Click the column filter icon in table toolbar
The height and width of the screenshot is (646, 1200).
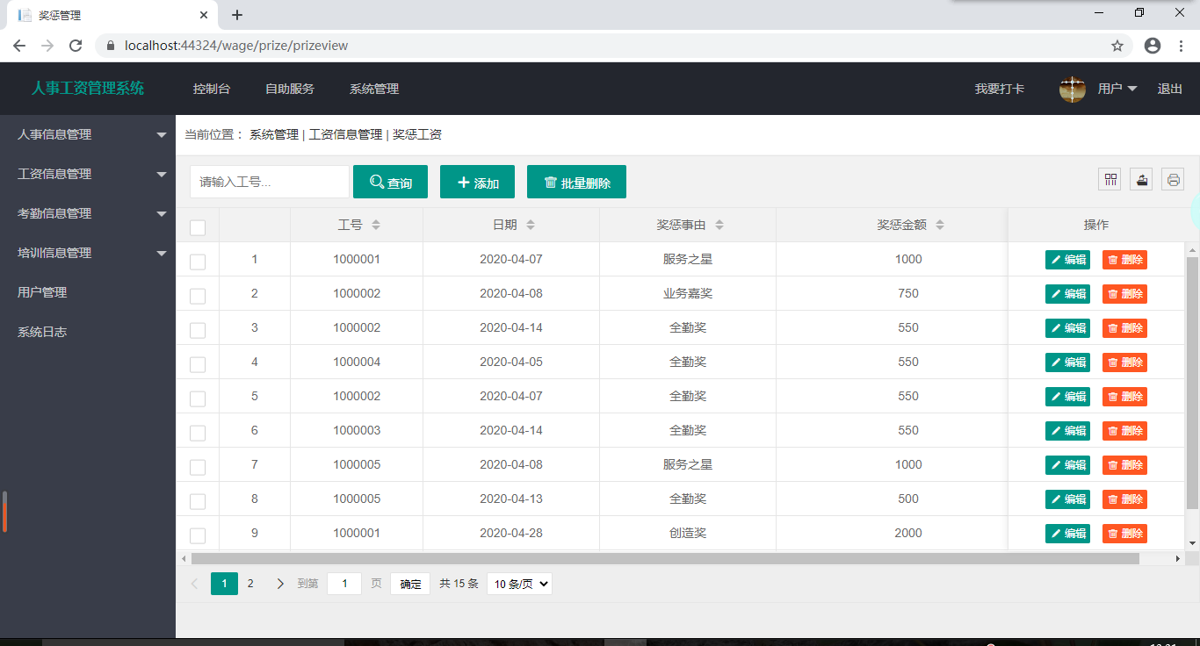pyautogui.click(x=1111, y=180)
